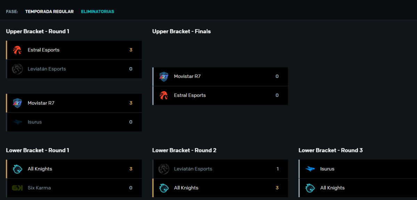The width and height of the screenshot is (417, 200).
Task: Click Estral Esports logo in Upper Round 1
Action: [x=17, y=50]
